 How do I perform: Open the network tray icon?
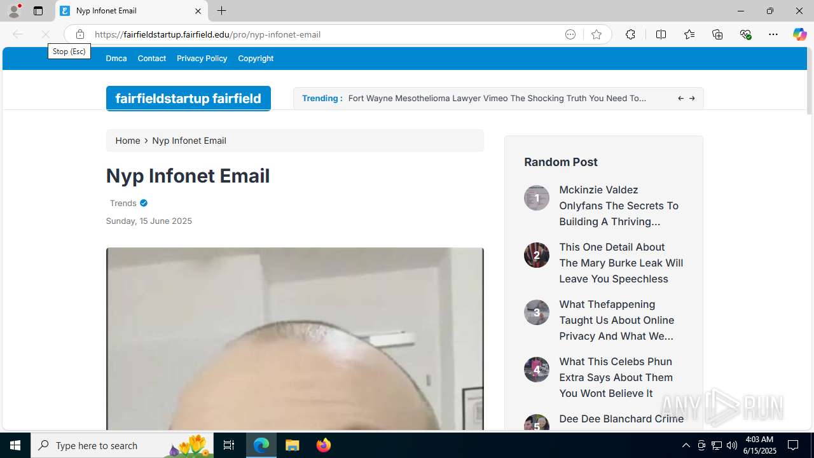[717, 445]
